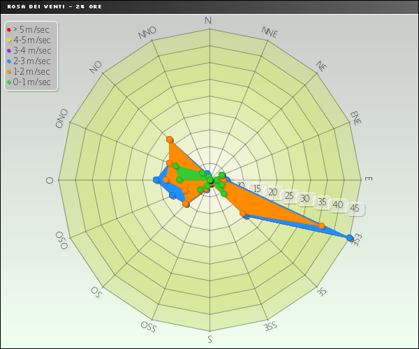Click the N compass label at top
419x349 pixels.
[209, 20]
